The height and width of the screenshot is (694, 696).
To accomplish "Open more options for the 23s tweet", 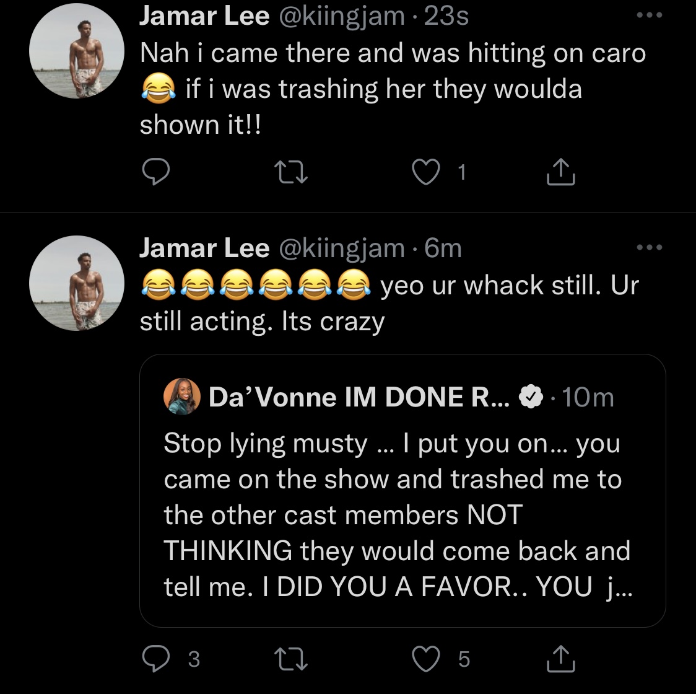I will tap(650, 15).
